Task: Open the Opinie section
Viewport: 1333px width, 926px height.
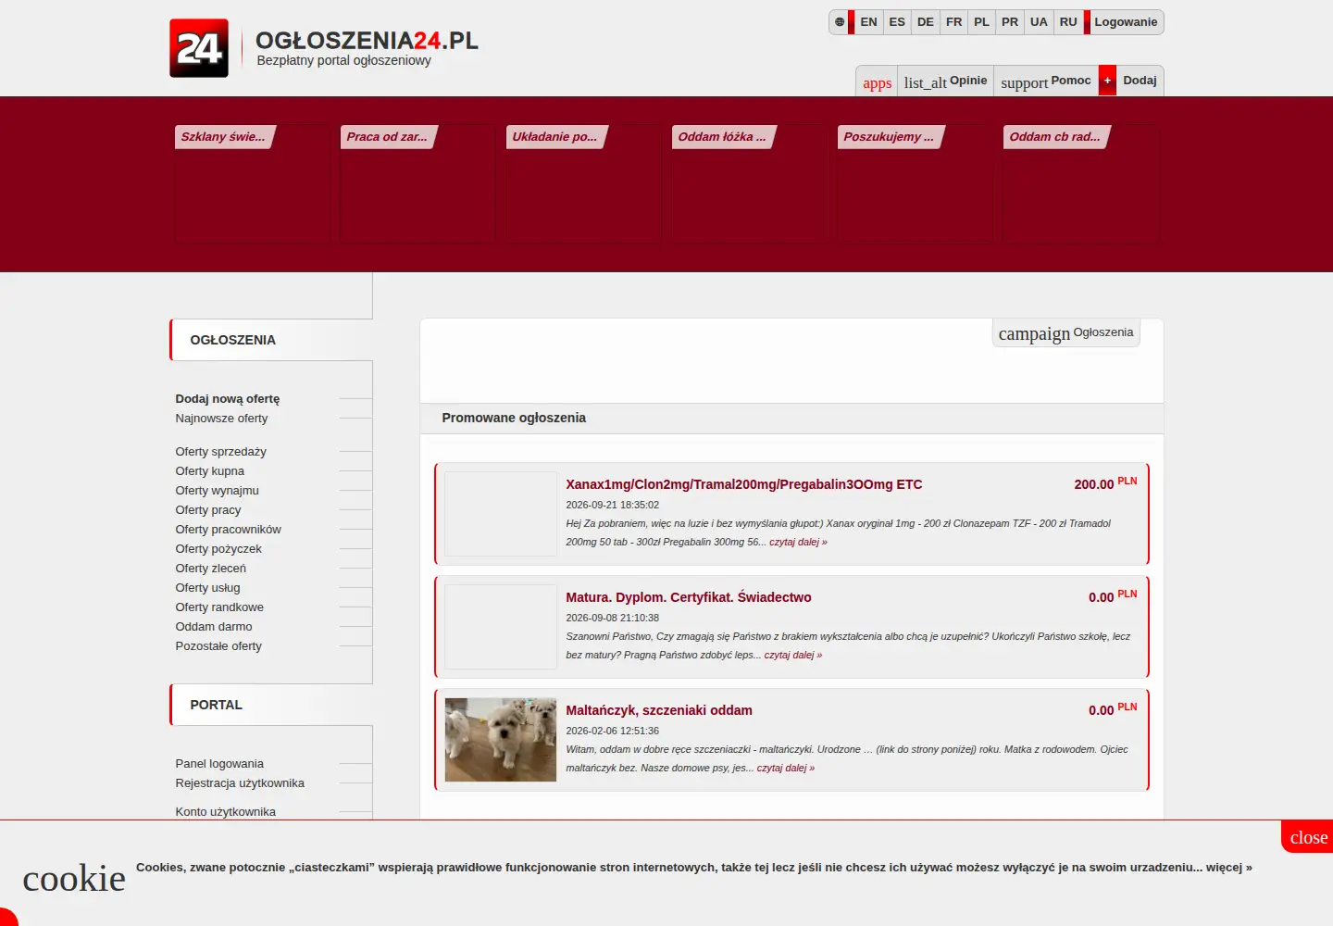Action: pyautogui.click(x=945, y=81)
